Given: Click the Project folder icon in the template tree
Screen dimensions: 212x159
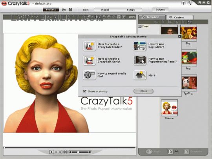Looking at the screenshot, I should (140, 26).
